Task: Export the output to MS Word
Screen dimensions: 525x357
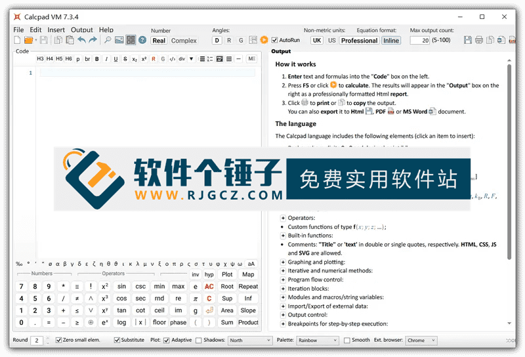Action: [x=501, y=40]
